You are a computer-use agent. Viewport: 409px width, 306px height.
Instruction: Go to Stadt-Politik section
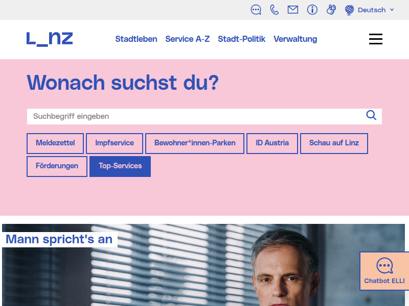click(x=241, y=39)
